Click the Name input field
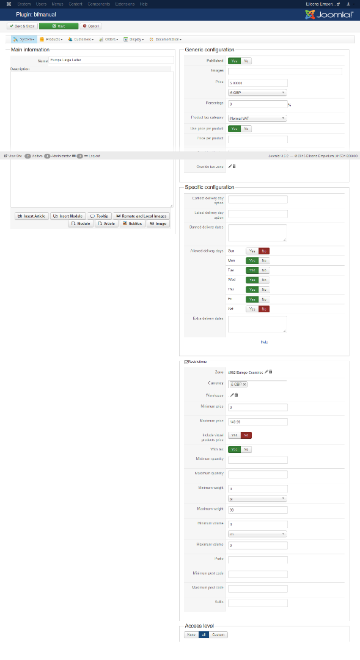The height and width of the screenshot is (660, 360). (111, 60)
